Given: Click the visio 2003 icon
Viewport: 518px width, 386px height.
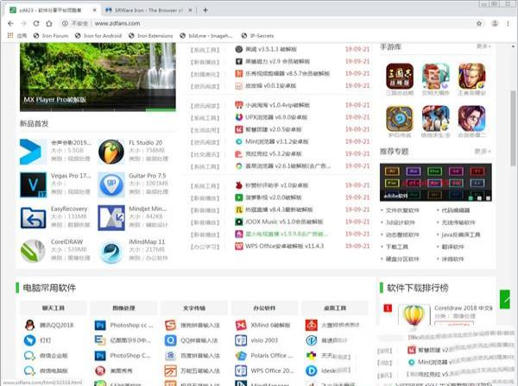Looking at the screenshot, I should click(241, 340).
